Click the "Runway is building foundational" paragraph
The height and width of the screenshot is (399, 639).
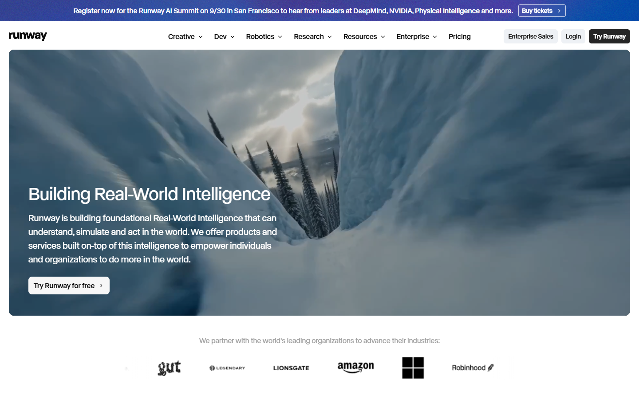(153, 239)
